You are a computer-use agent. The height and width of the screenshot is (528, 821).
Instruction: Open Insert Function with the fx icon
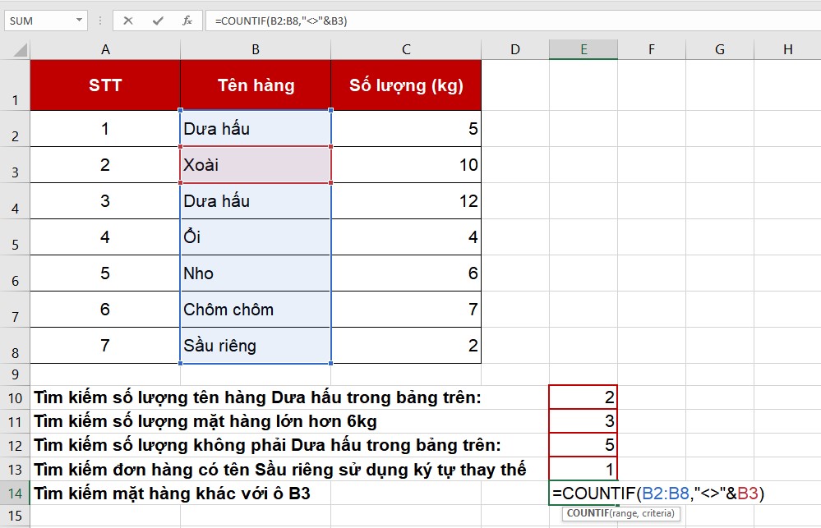[x=187, y=21]
